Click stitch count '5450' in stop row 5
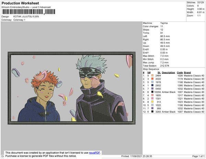The width and height of the screenshot is (206, 159). 158,89
